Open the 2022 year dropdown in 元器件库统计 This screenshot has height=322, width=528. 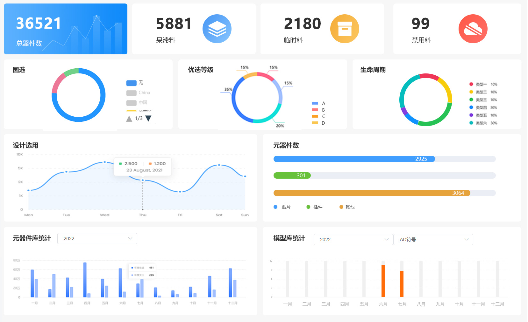97,239
